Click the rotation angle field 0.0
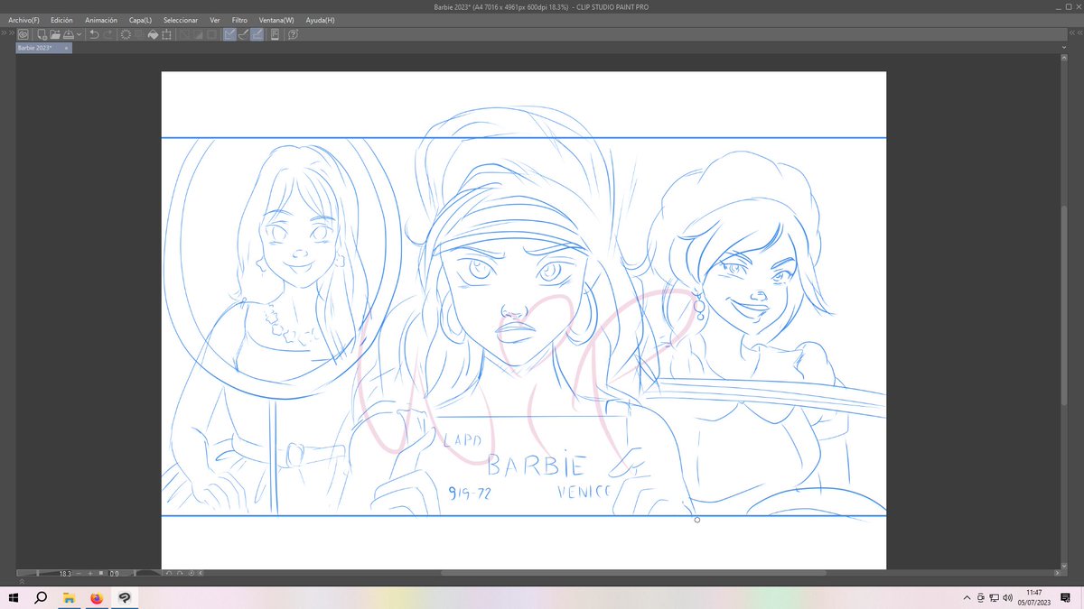Screen dimensions: 1084x609 click(115, 573)
